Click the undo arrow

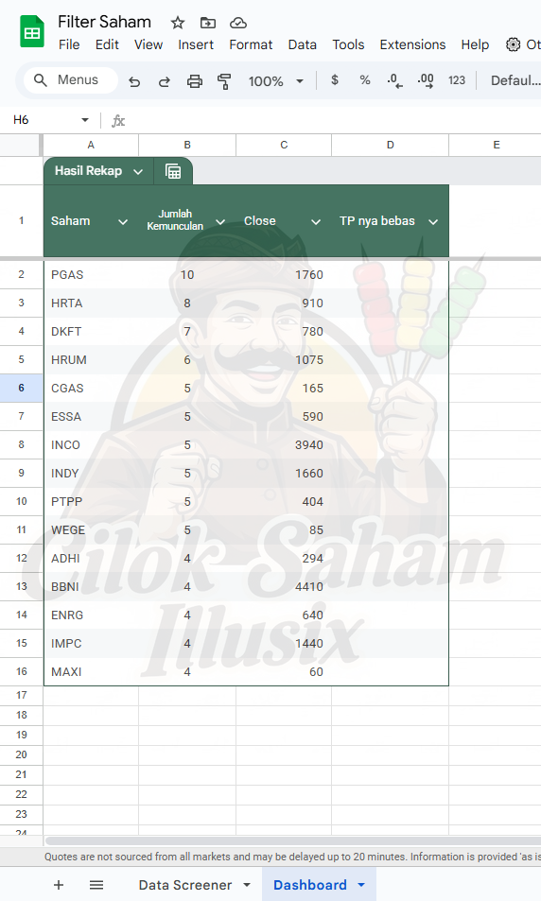click(x=134, y=81)
